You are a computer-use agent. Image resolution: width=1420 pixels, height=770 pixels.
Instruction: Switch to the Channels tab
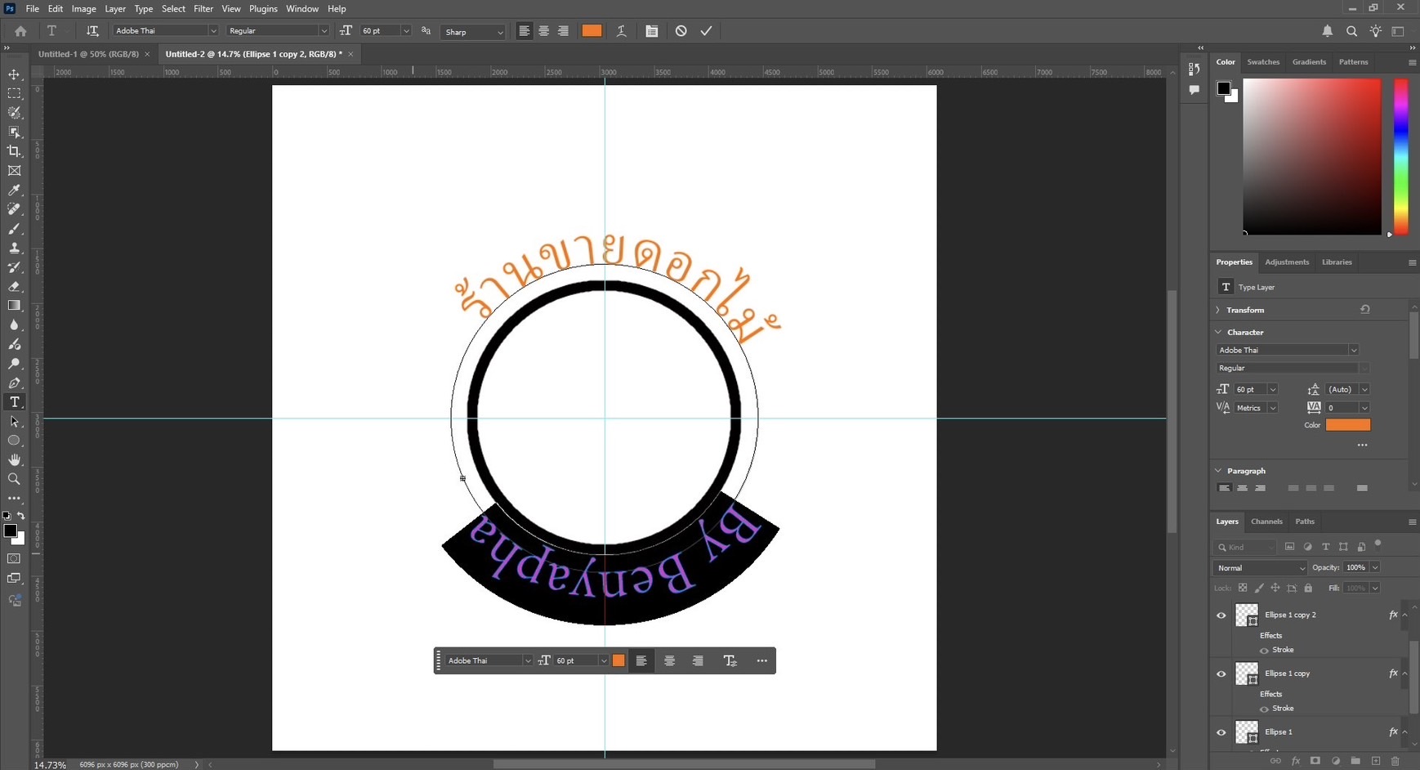(x=1266, y=522)
